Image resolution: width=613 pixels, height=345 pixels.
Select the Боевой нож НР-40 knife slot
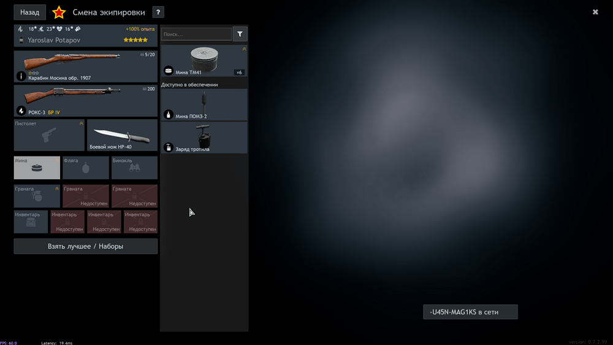(x=122, y=135)
